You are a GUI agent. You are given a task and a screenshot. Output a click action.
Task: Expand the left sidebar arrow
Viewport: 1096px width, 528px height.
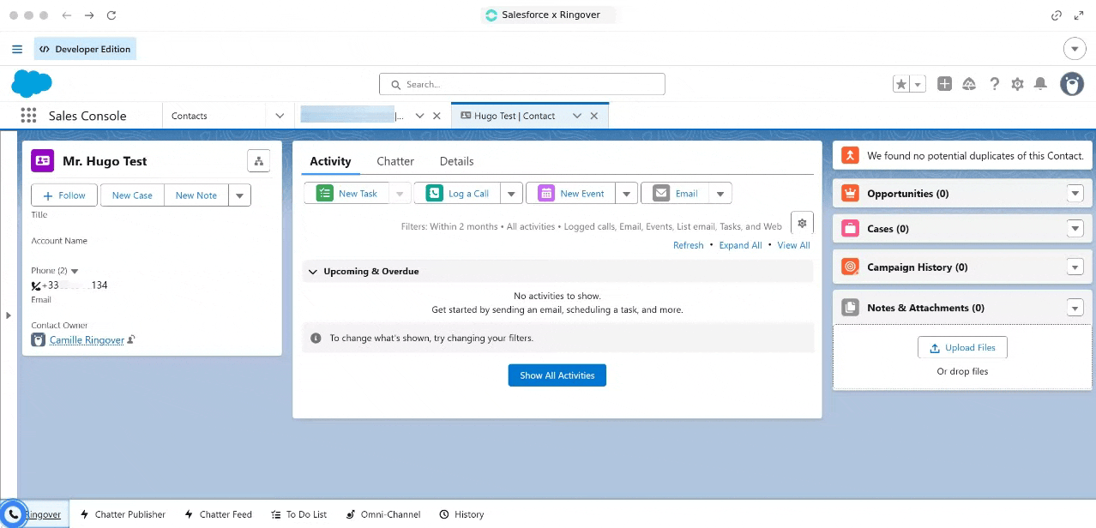point(9,315)
